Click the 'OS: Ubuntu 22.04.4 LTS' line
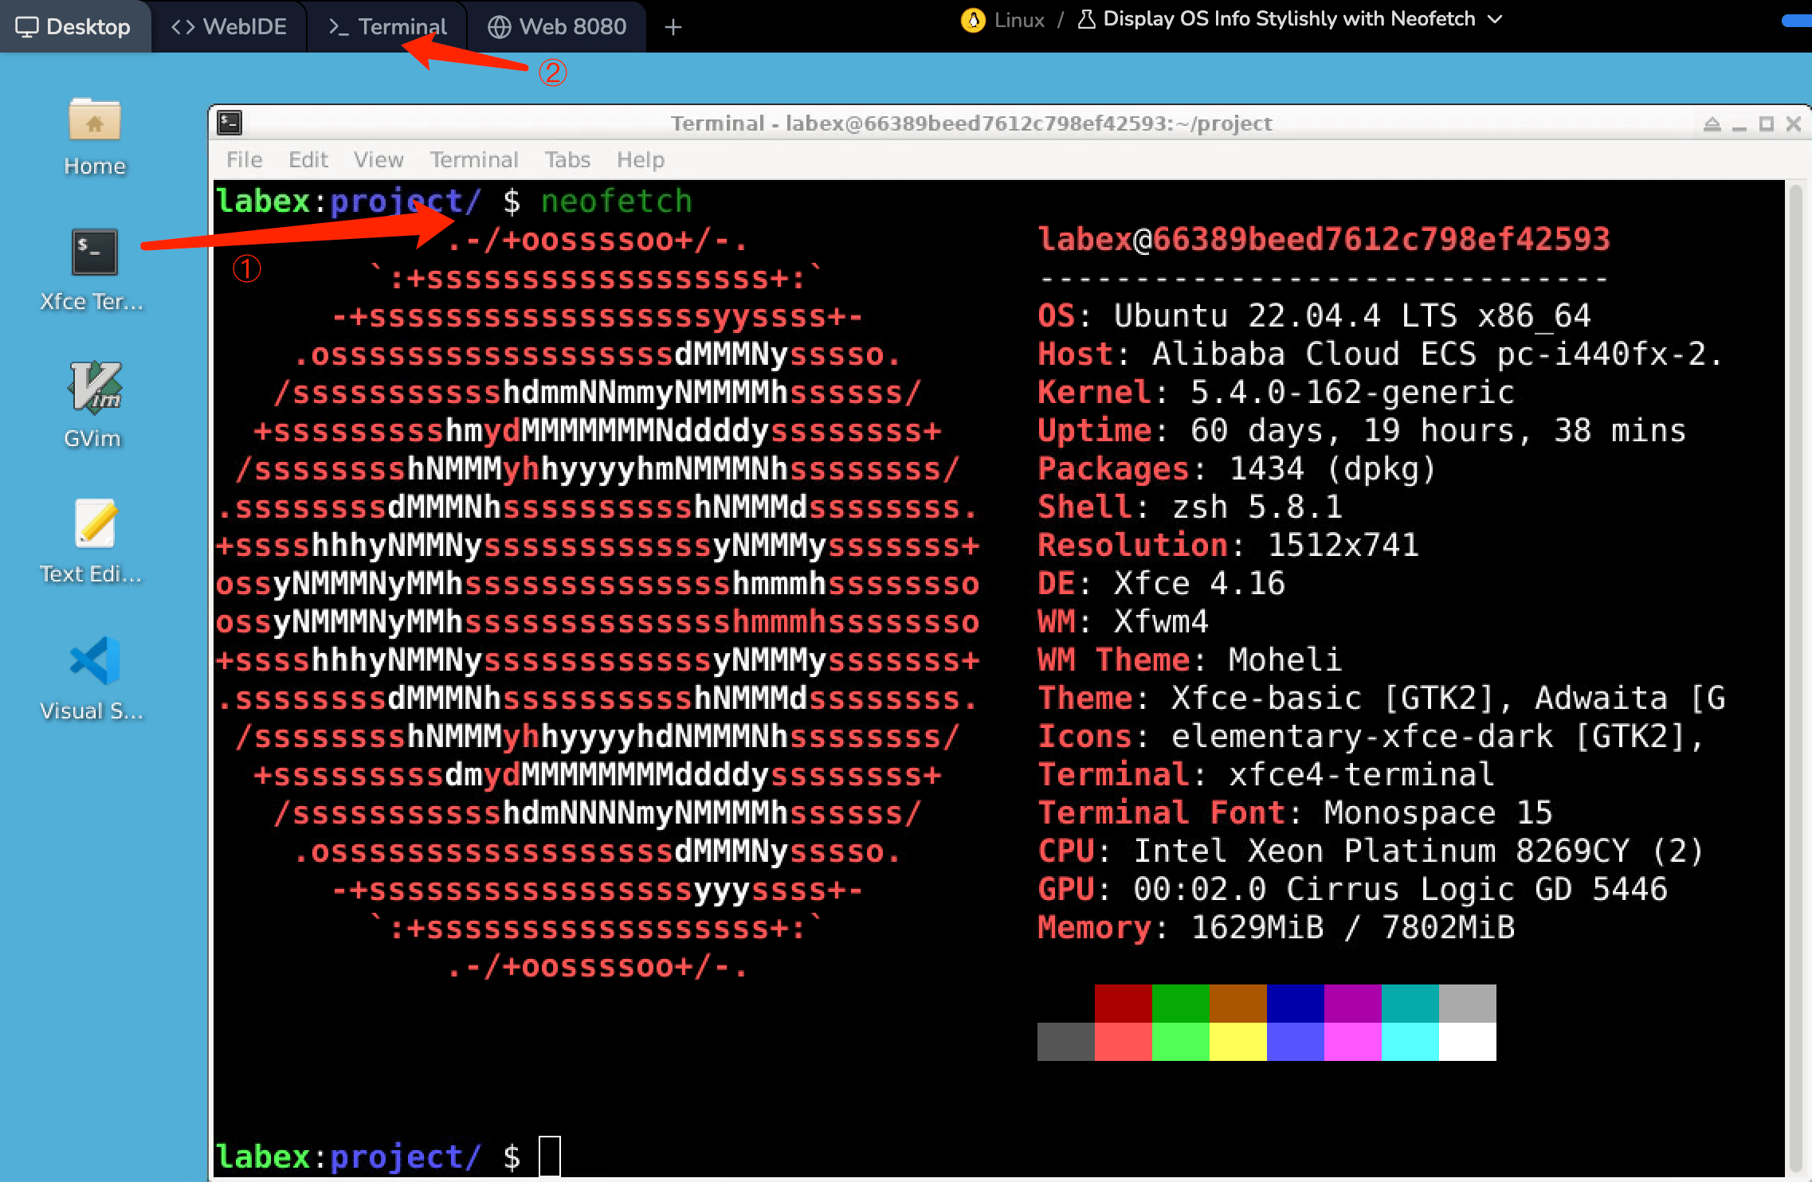This screenshot has width=1812, height=1182. (1314, 315)
